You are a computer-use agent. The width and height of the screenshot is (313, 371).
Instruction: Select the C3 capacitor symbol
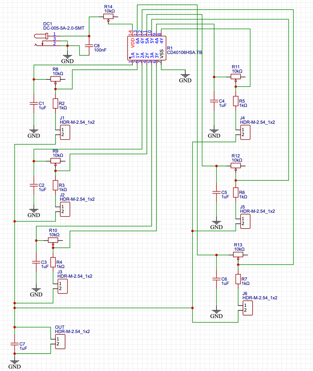pos(36,262)
